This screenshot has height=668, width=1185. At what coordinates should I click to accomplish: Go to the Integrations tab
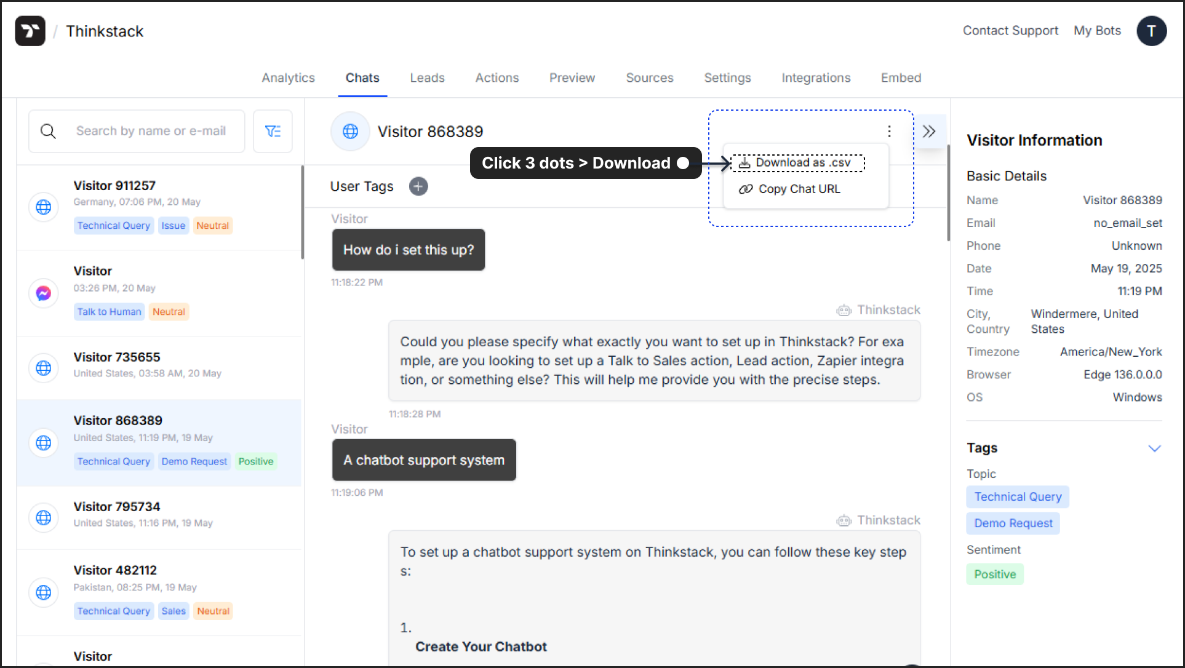[x=816, y=78]
